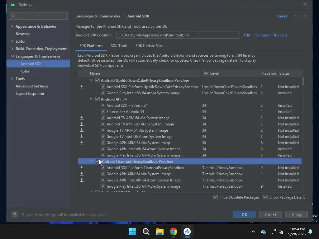The height and width of the screenshot is (239, 319).
Task: Expand Appearance & Behavior settings
Action: click(12, 26)
